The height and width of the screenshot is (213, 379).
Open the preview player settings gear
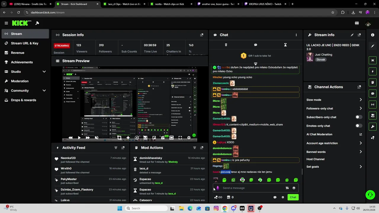tap(189, 138)
